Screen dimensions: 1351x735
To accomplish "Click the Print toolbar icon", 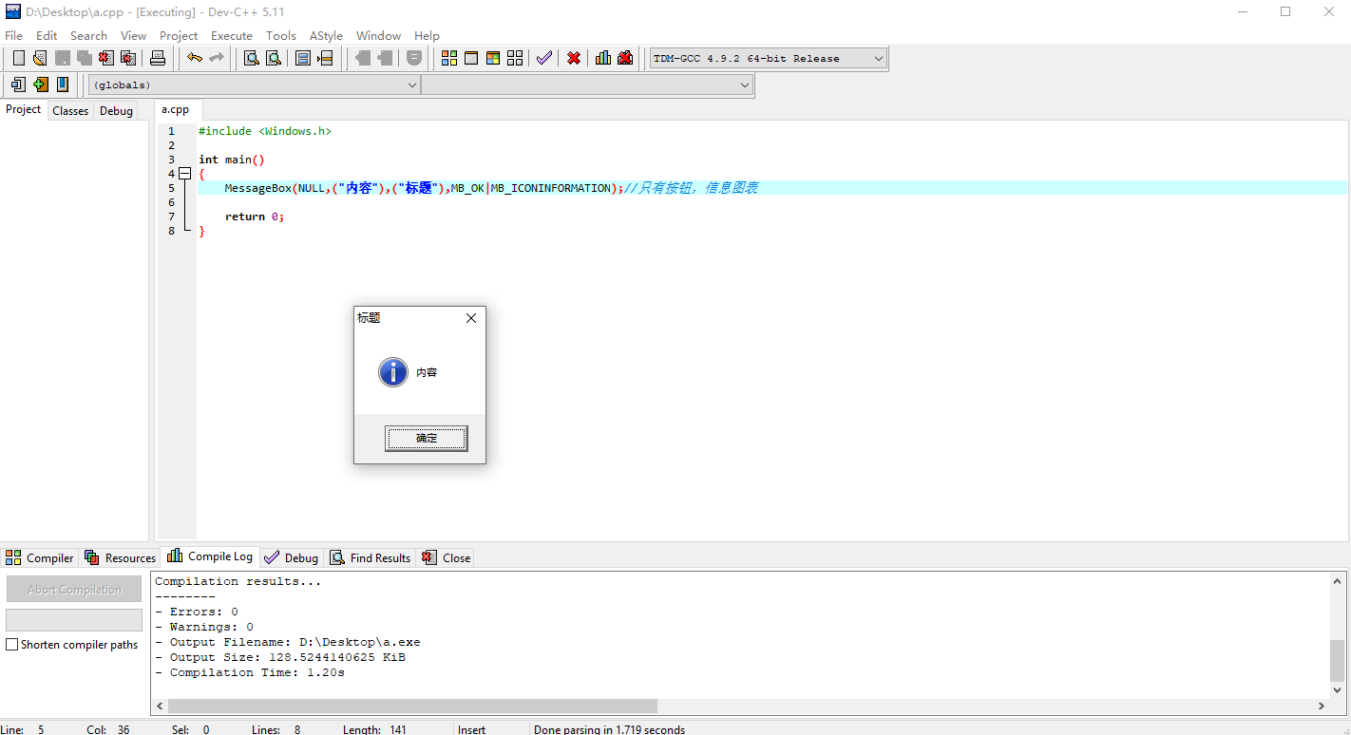I will [x=158, y=58].
